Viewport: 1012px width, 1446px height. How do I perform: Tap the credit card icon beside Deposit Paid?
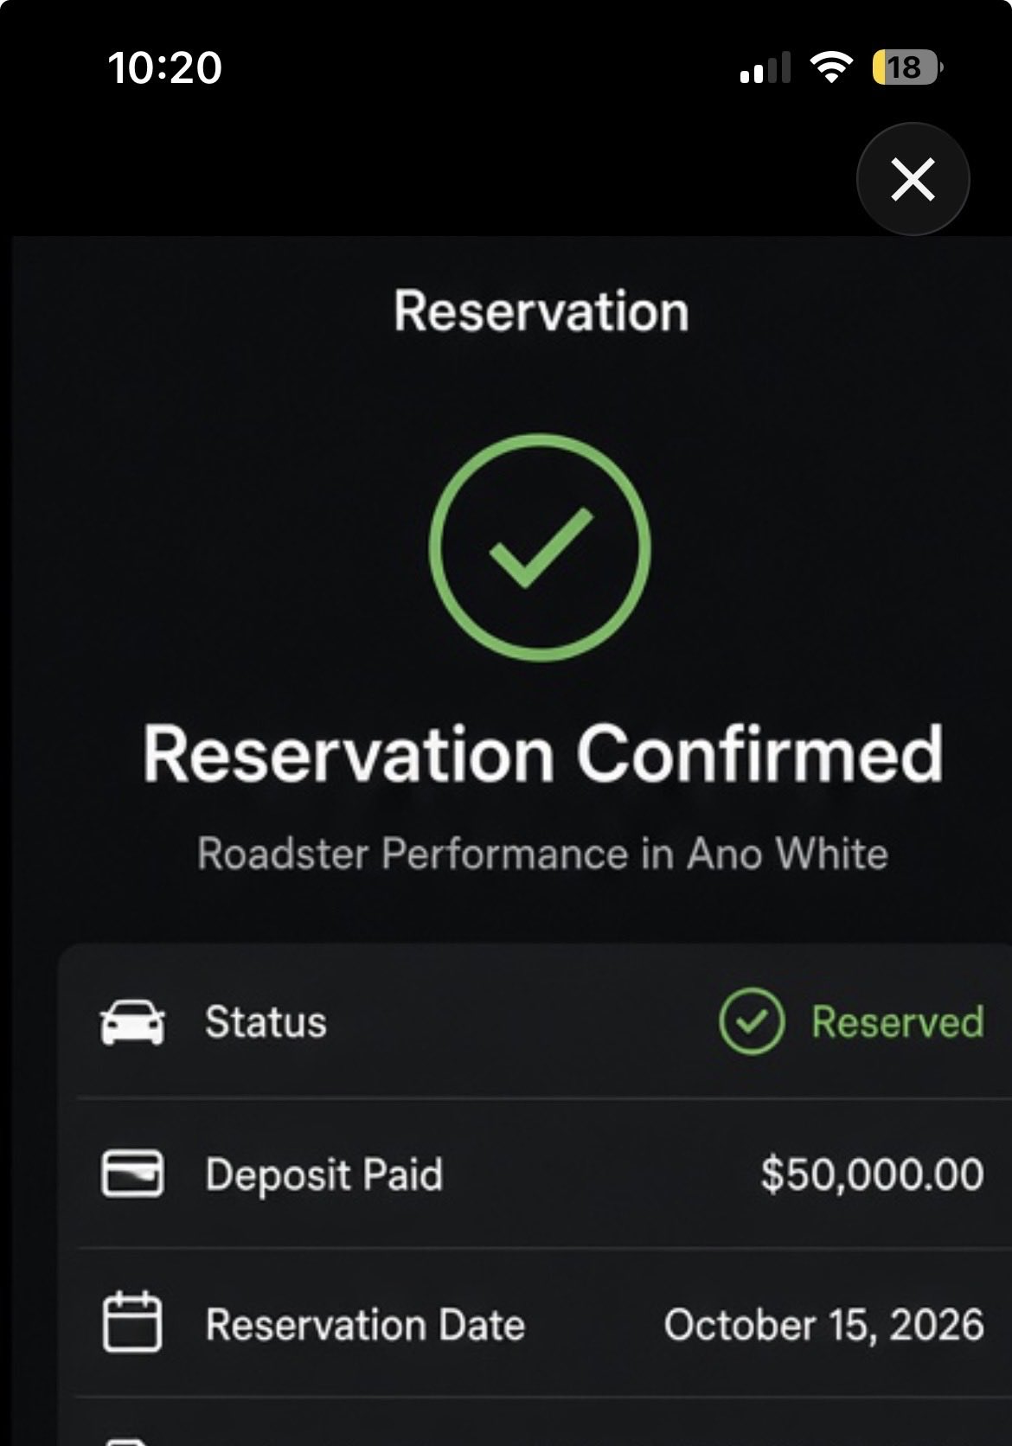[132, 1174]
